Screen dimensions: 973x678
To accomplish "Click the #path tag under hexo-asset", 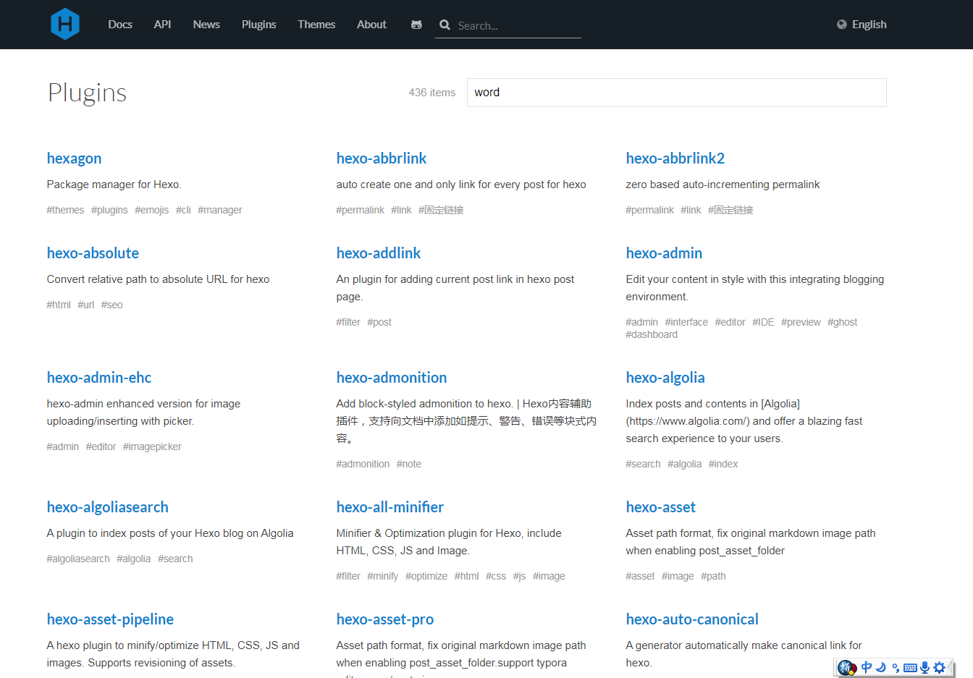I will click(713, 576).
